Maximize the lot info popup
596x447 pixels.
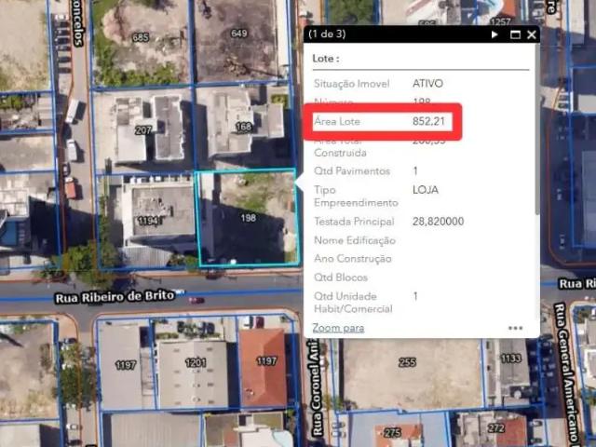pyautogui.click(x=515, y=34)
